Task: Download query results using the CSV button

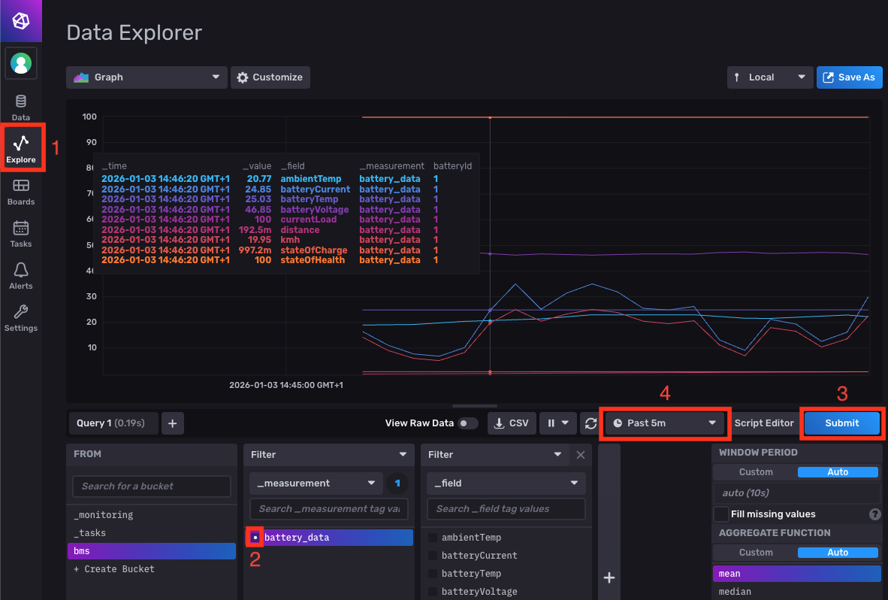Action: (512, 423)
